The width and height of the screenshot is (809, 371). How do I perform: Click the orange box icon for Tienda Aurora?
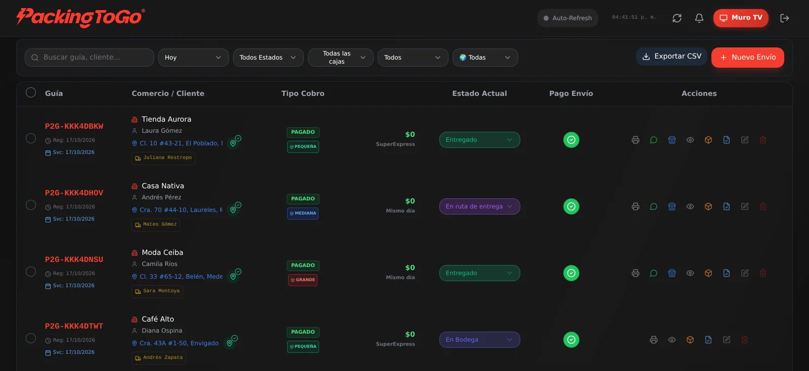[x=708, y=140]
